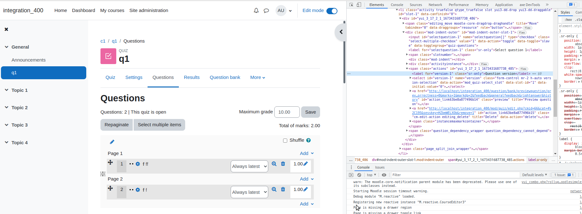The height and width of the screenshot is (214, 582).
Task: Open the Add menu for Page 1
Action: click(307, 153)
